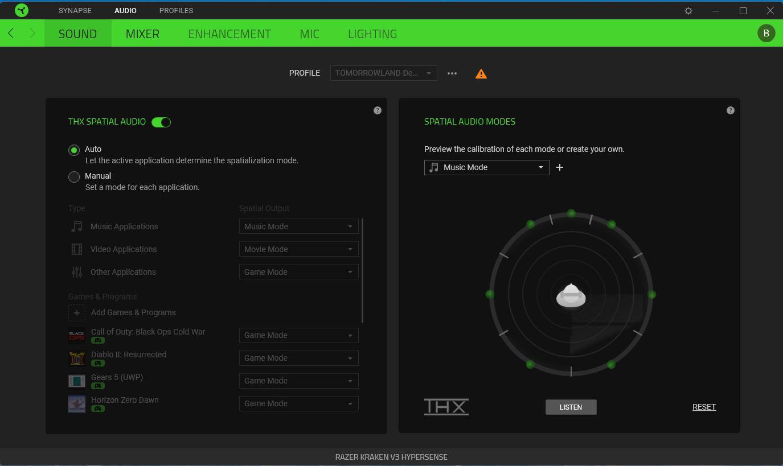
Task: Open the Music Mode preview dropdown
Action: pyautogui.click(x=486, y=167)
